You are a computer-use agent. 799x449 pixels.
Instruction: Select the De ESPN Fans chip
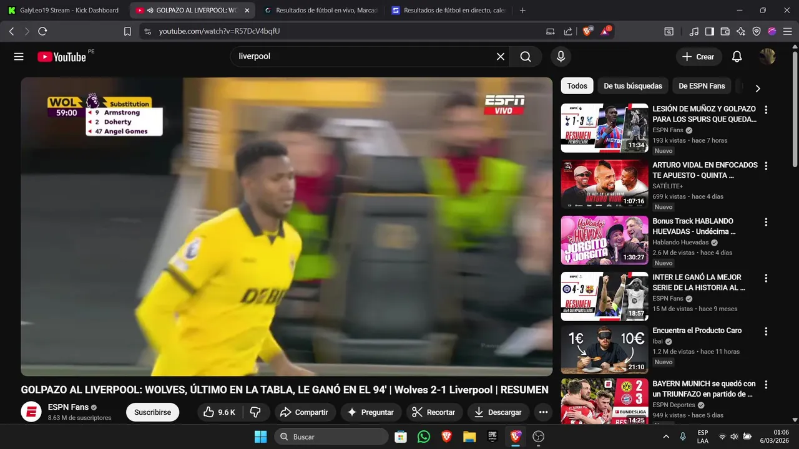(x=702, y=86)
